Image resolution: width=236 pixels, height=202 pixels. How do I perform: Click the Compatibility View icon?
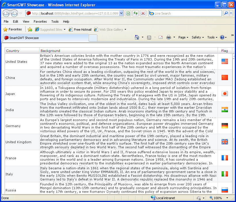pos(128,13)
